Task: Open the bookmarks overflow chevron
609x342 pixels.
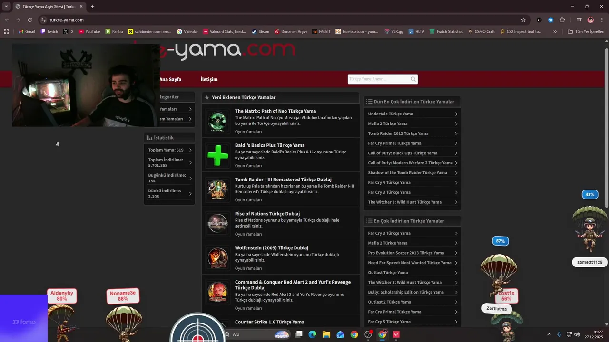Action: (555, 32)
